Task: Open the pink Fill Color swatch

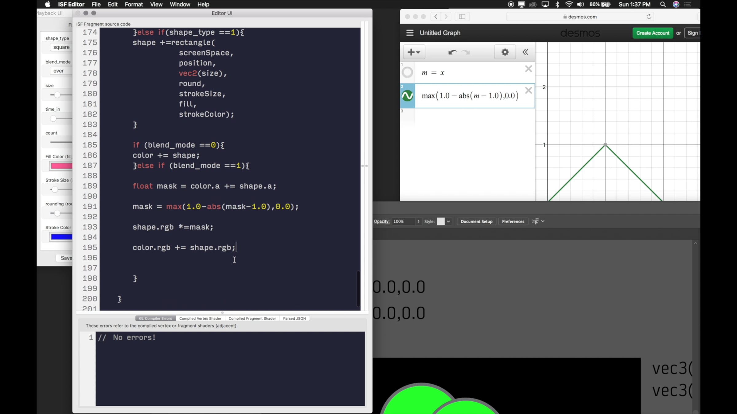Action: (61, 166)
